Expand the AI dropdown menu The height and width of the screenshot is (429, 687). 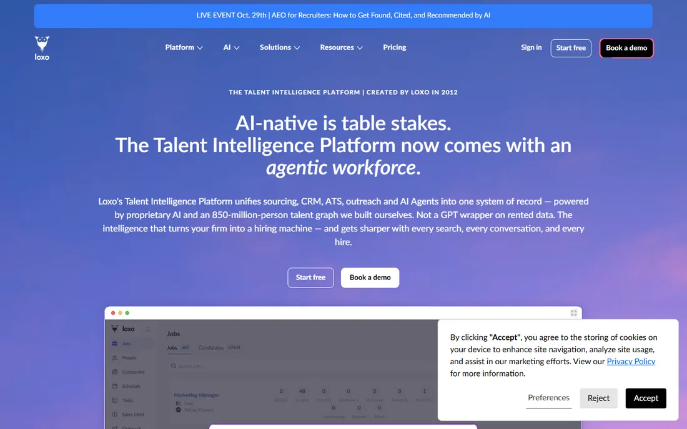pyautogui.click(x=231, y=47)
